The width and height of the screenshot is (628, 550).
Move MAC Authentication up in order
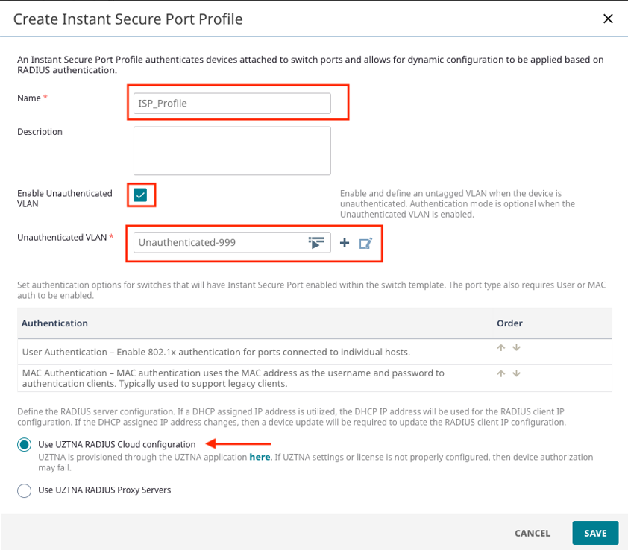click(x=502, y=373)
